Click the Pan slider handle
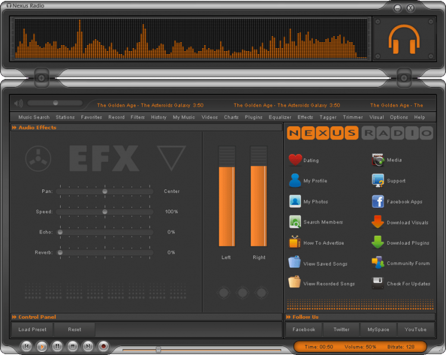 click(105, 191)
